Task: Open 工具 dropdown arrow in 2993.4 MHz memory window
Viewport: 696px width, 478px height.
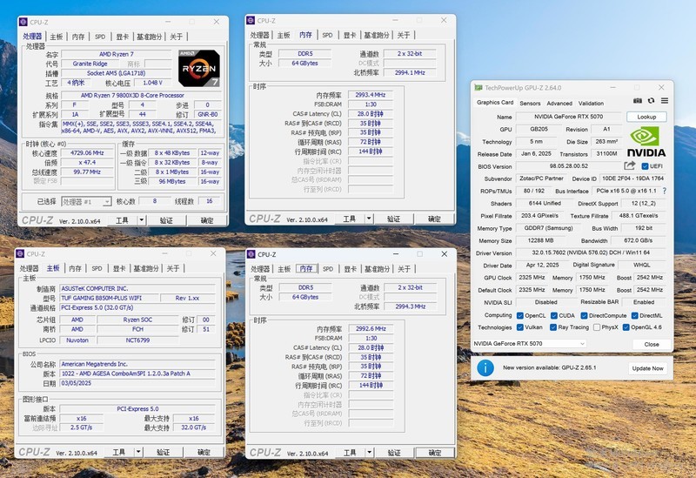Action: pos(369,219)
